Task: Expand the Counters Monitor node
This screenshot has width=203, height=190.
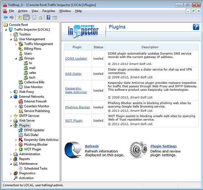Action: coord(16,106)
